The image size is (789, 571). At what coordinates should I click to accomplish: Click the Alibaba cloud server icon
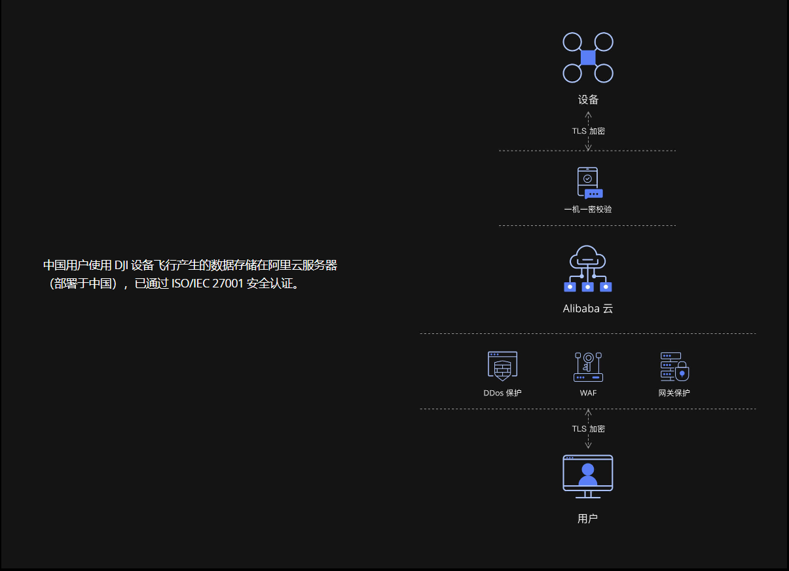[587, 269]
